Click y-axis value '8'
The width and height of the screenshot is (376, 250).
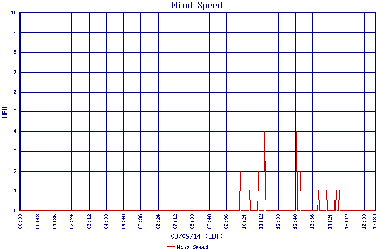tap(15, 52)
